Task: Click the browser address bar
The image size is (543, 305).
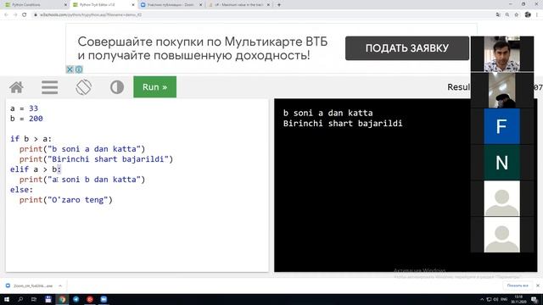Action: click(263, 15)
